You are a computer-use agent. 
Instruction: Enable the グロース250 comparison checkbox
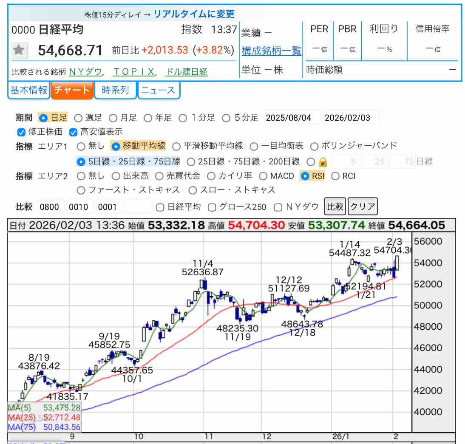[x=212, y=207]
